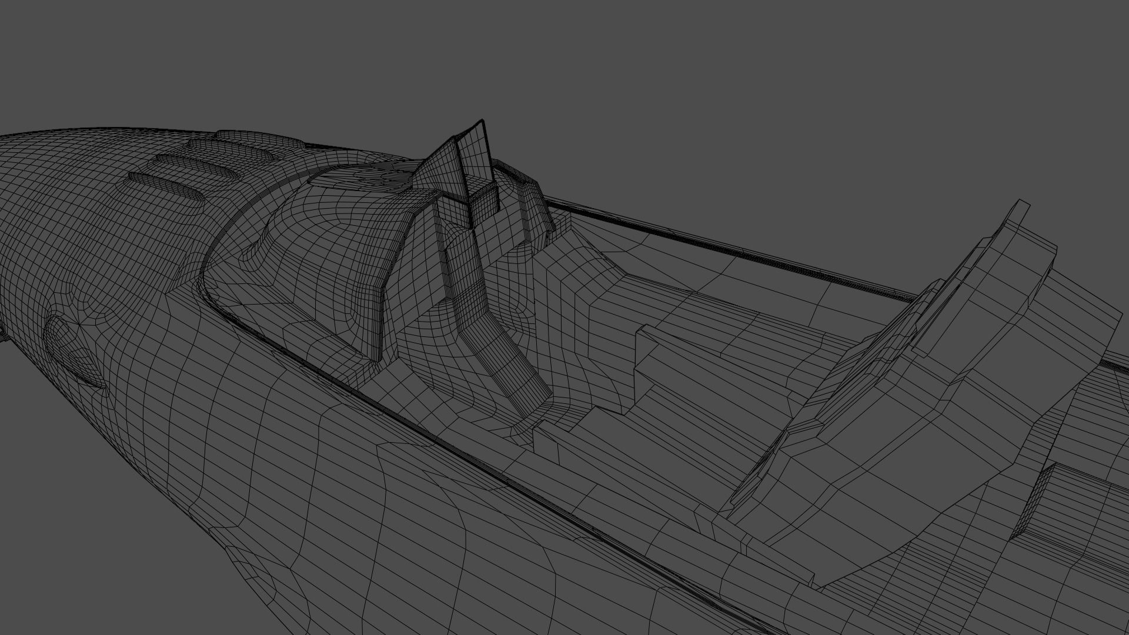Image resolution: width=1129 pixels, height=635 pixels.
Task: Click the top edge of the seat headrest
Action: (1022, 203)
